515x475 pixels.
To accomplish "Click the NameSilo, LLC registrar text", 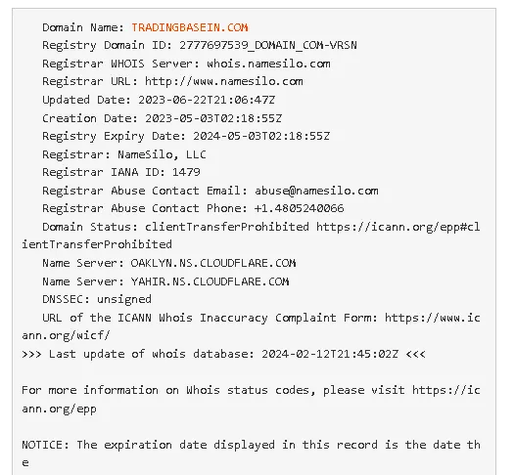I will (162, 154).
